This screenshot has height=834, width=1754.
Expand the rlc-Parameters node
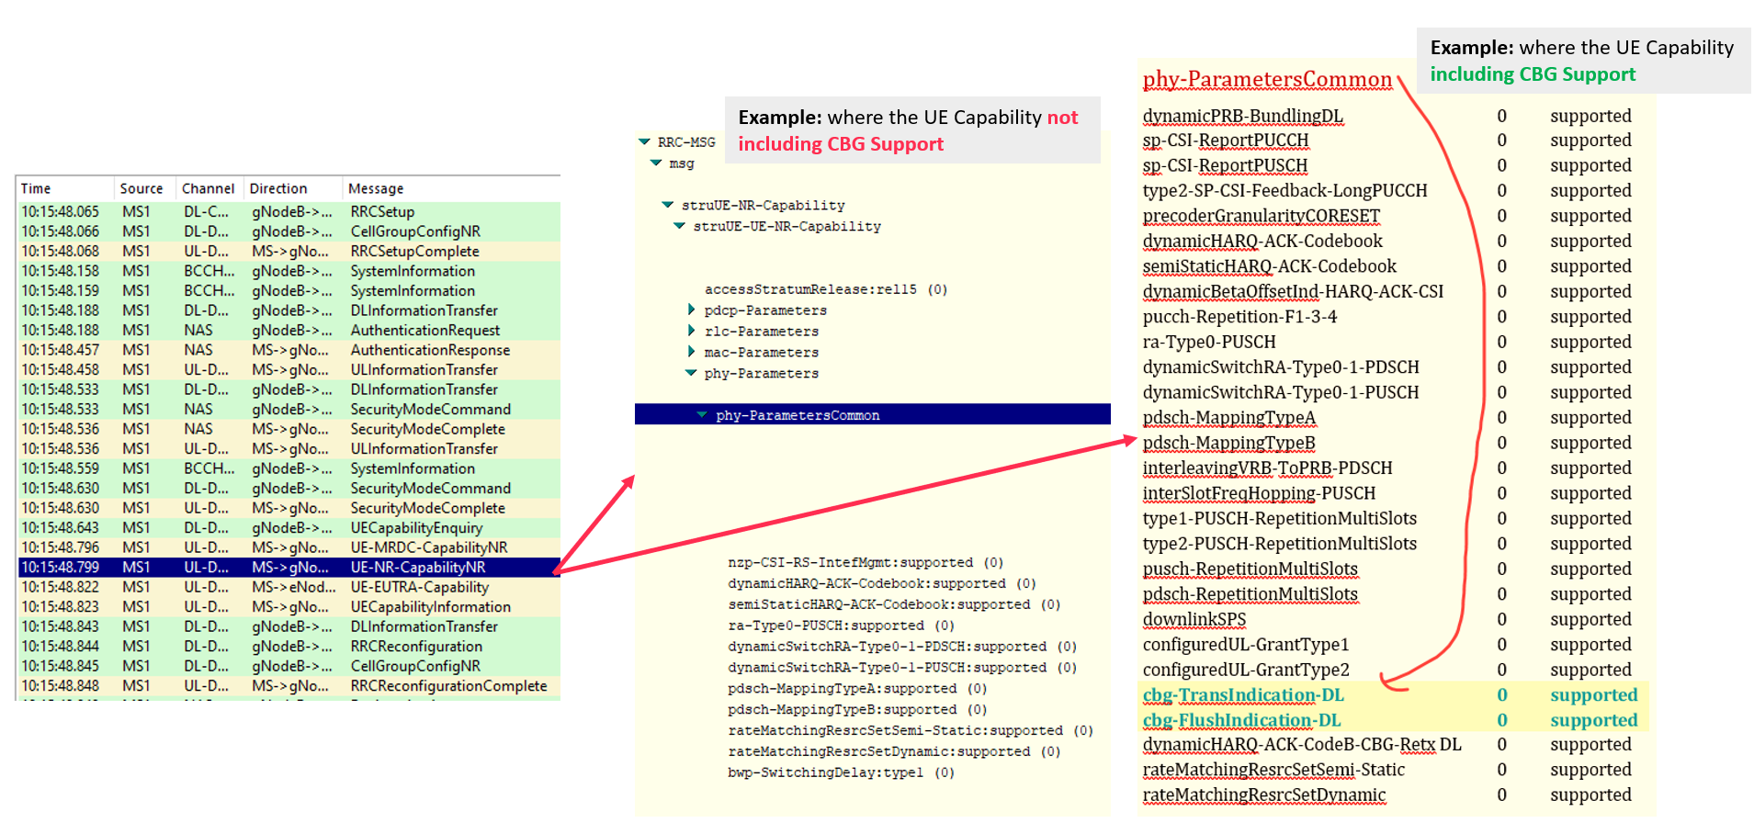(691, 331)
